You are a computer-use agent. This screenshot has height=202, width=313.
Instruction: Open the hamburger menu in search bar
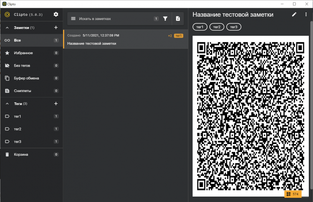coord(73,19)
